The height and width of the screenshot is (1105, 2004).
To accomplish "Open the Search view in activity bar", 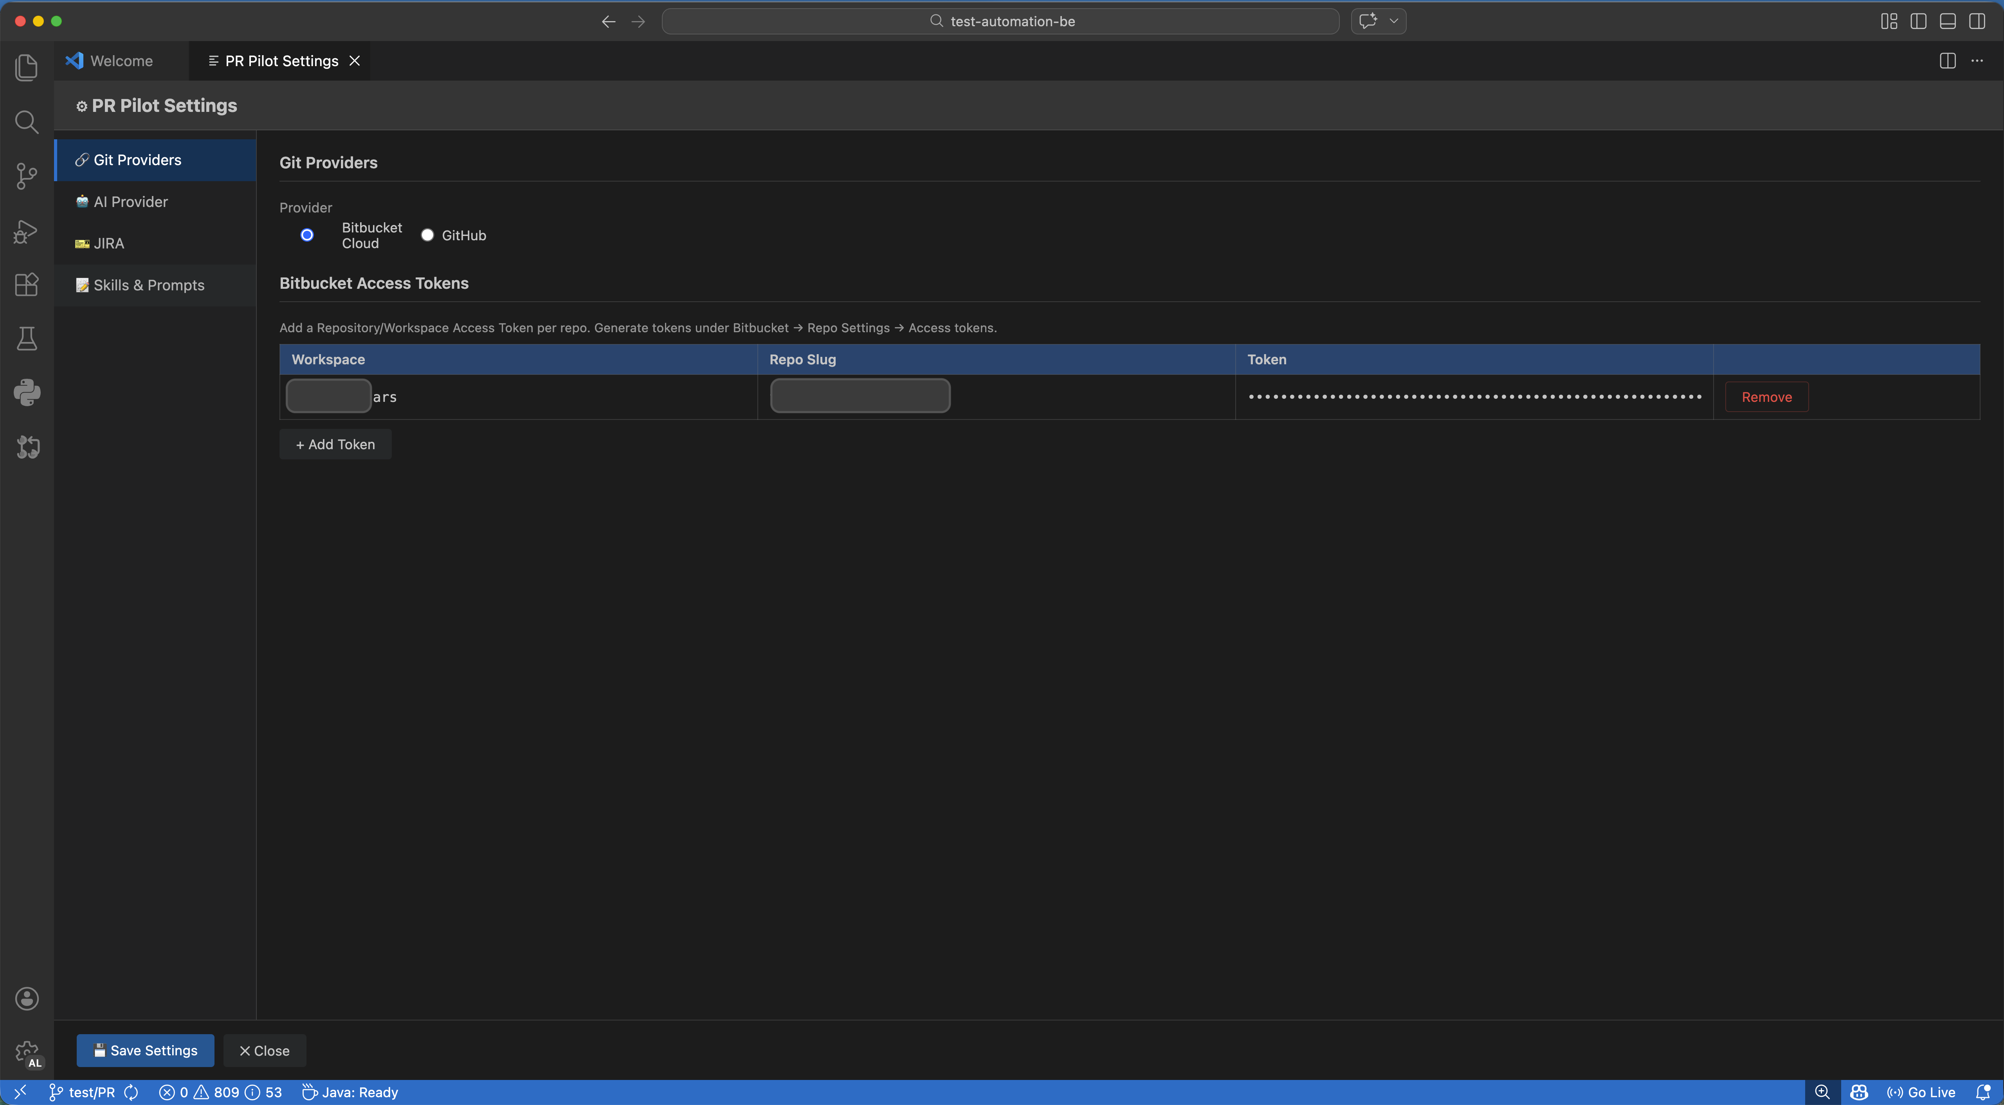I will pyautogui.click(x=27, y=122).
